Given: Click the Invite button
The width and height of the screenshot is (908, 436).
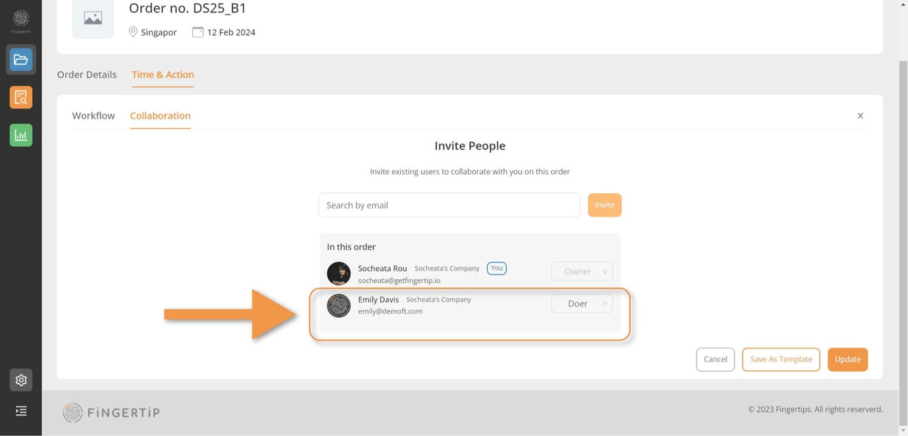Looking at the screenshot, I should [604, 205].
